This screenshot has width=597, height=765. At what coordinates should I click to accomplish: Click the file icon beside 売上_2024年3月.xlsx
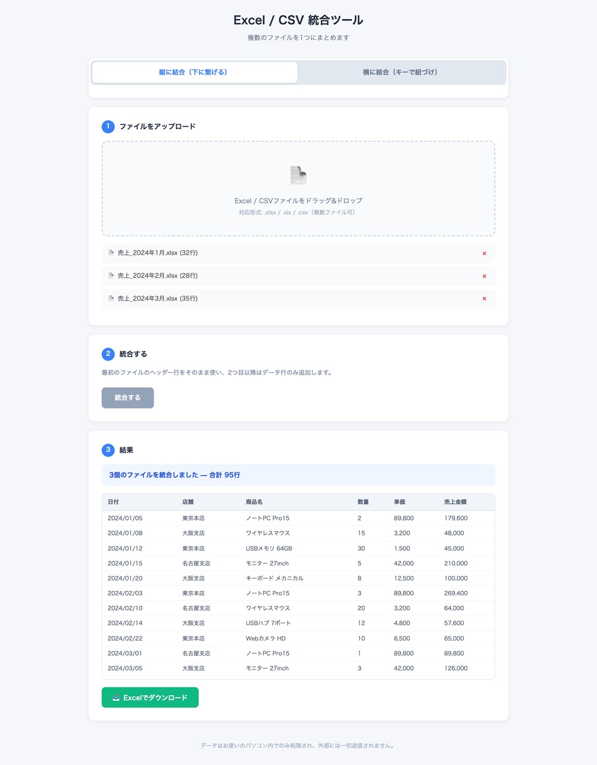tap(111, 299)
